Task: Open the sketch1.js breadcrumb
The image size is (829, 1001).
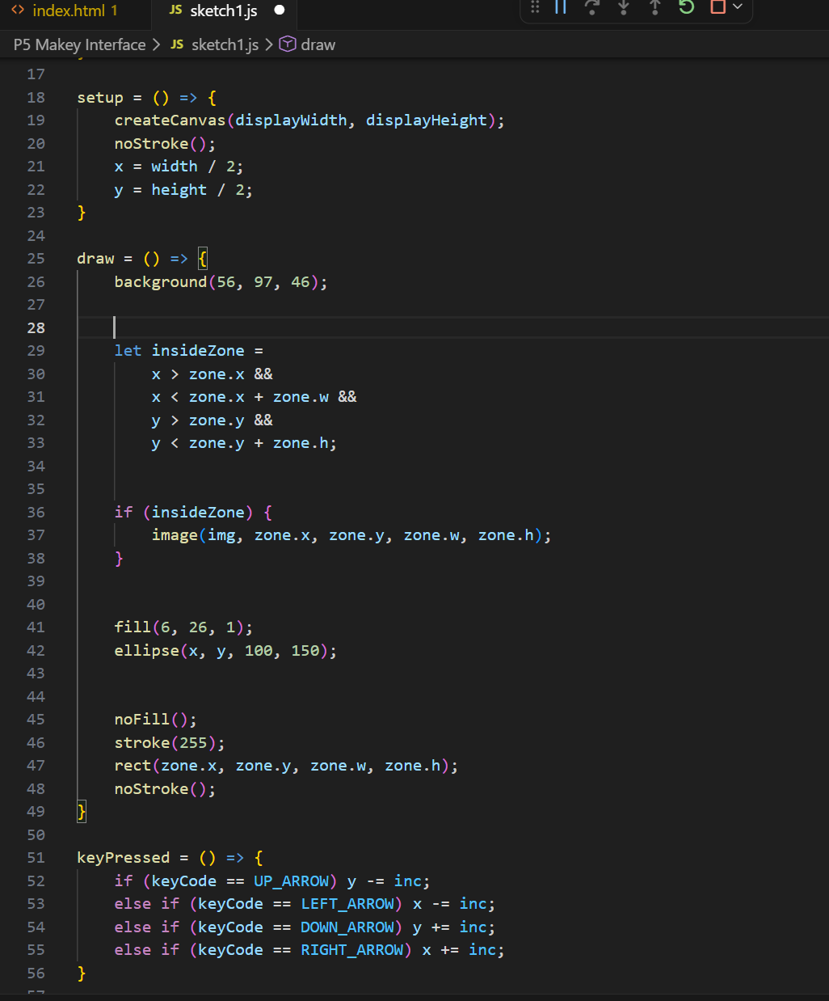Action: click(x=225, y=44)
